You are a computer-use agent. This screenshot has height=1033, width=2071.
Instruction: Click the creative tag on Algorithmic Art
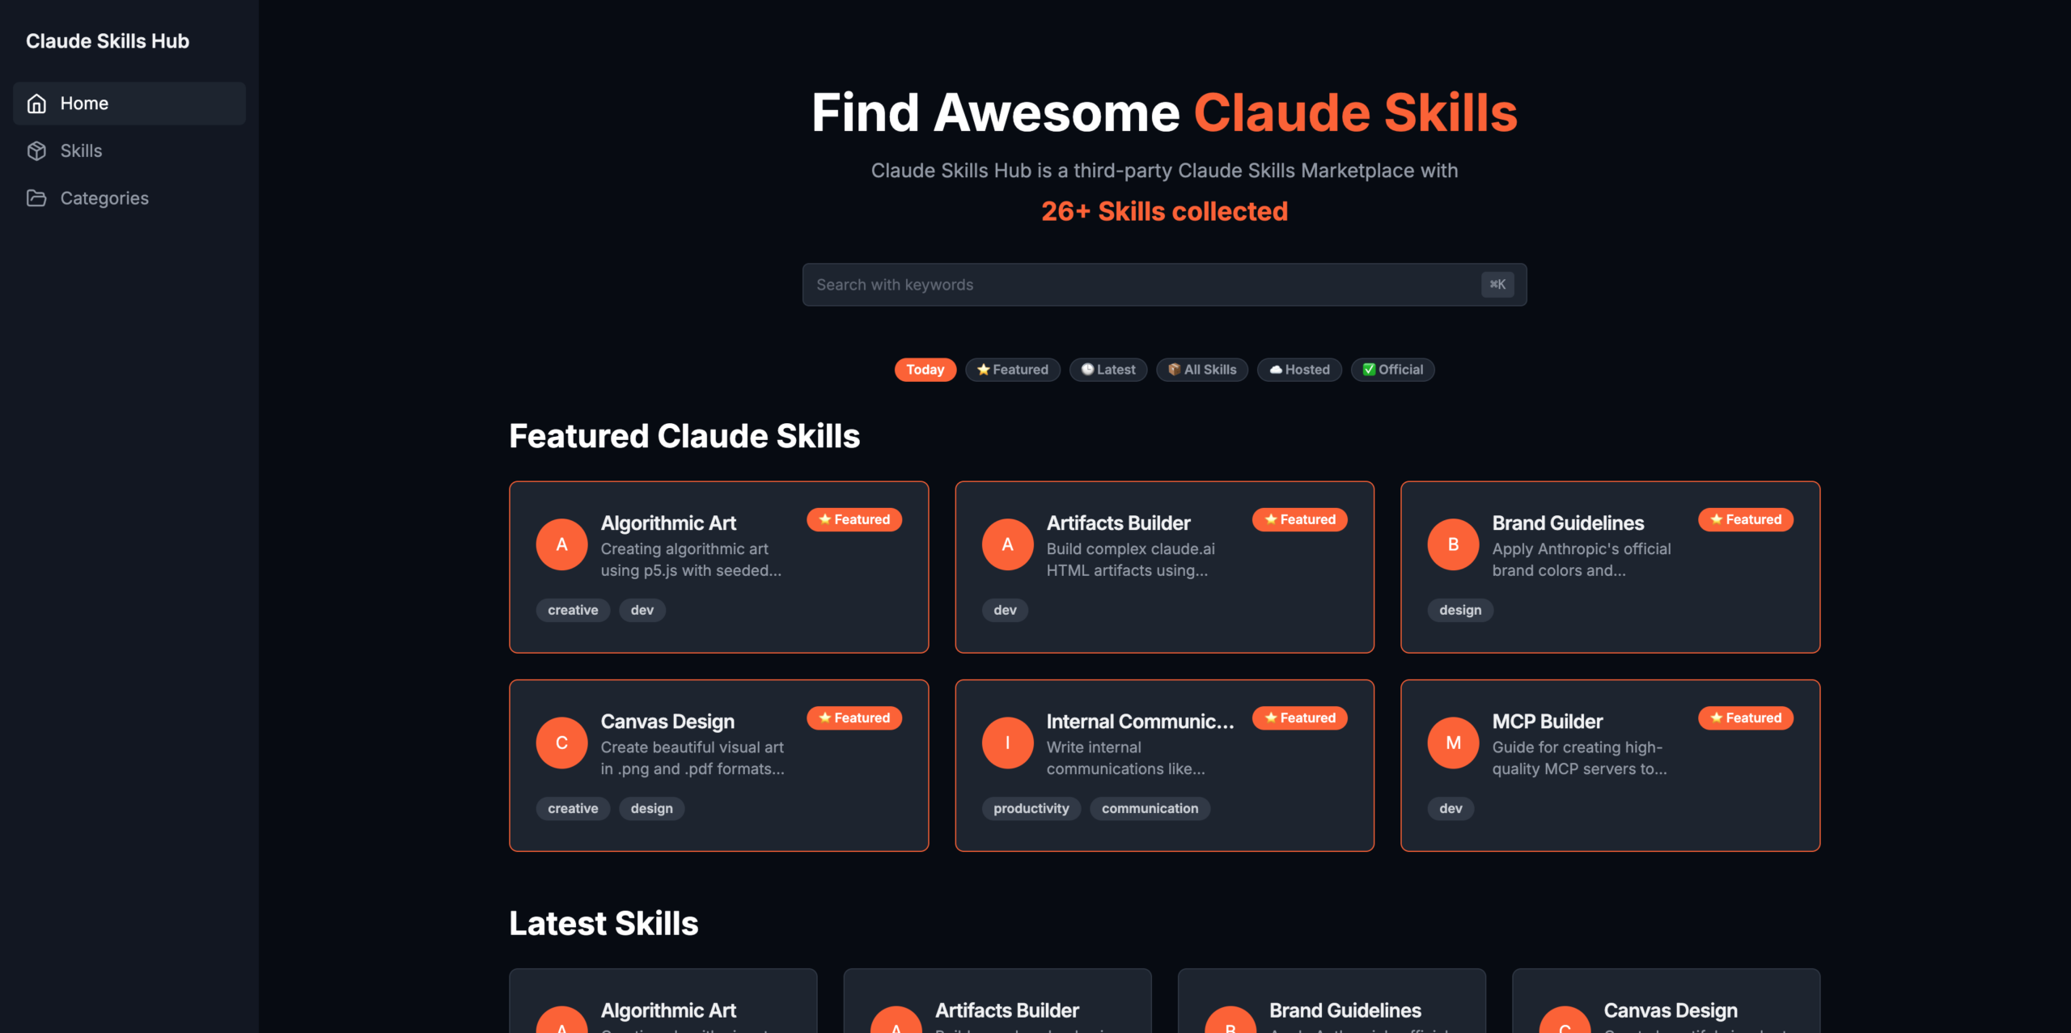(573, 610)
